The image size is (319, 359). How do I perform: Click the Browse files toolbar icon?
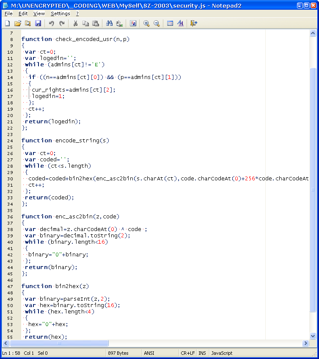[28, 23]
